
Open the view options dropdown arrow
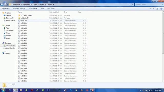click(153, 9)
